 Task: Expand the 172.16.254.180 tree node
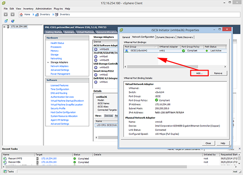[x=4, y=27]
